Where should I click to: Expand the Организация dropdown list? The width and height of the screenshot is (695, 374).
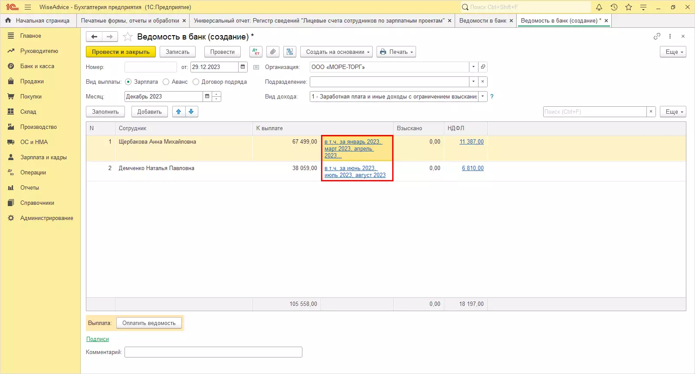(x=473, y=67)
